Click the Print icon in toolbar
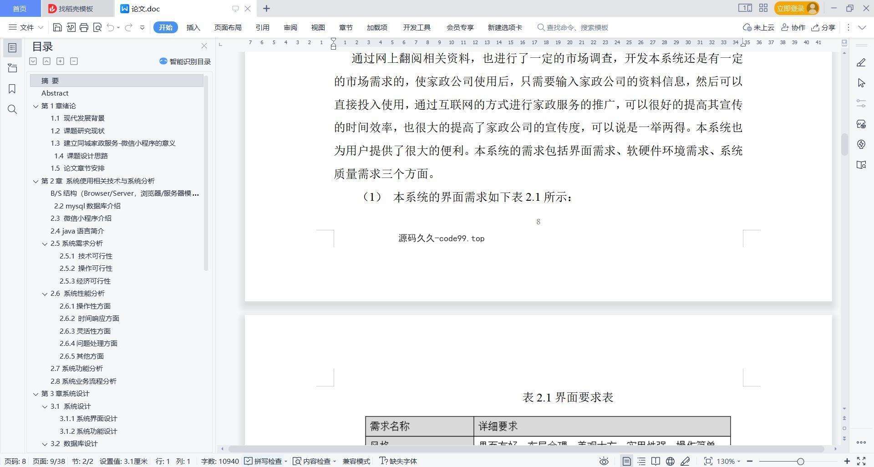This screenshot has width=874, height=467. (84, 27)
